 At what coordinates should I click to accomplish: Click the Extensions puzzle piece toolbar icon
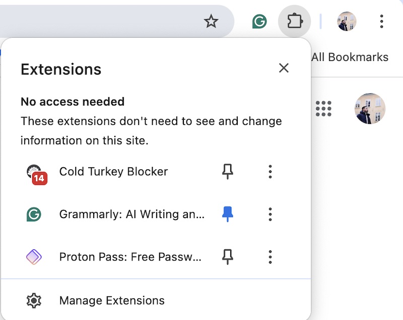[x=295, y=21]
